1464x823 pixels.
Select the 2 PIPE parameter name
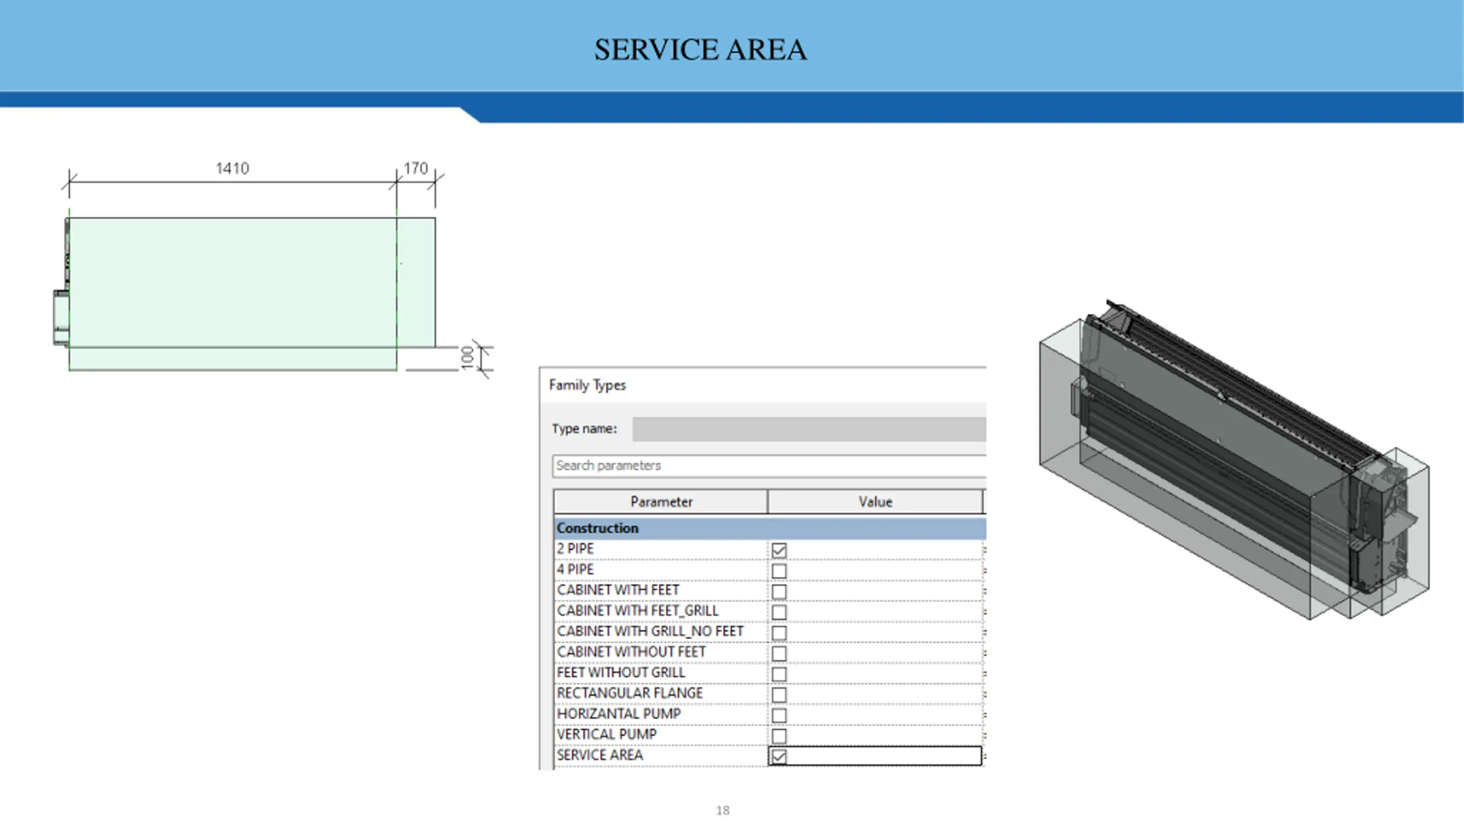[x=575, y=549]
